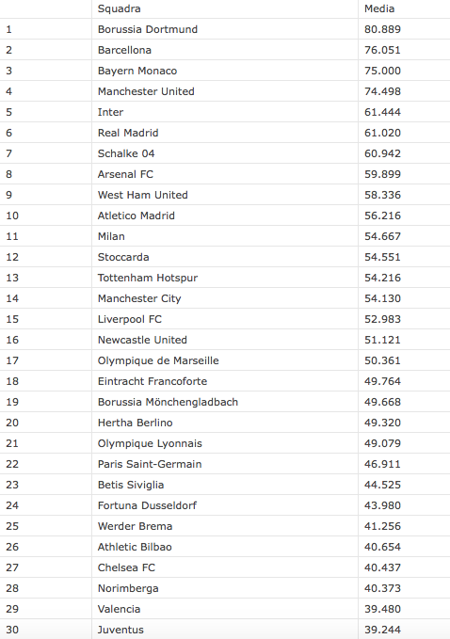Select Borussia Mönchengladbach team name
450x639 pixels.
click(x=168, y=402)
